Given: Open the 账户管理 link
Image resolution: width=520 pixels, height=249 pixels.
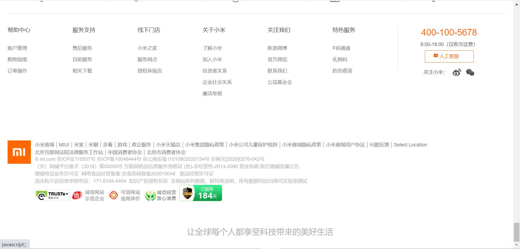Looking at the screenshot, I should coord(17,48).
